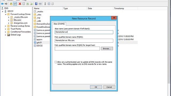
Task: Click the toolbar icon after the server tower
Action: click(49, 4)
